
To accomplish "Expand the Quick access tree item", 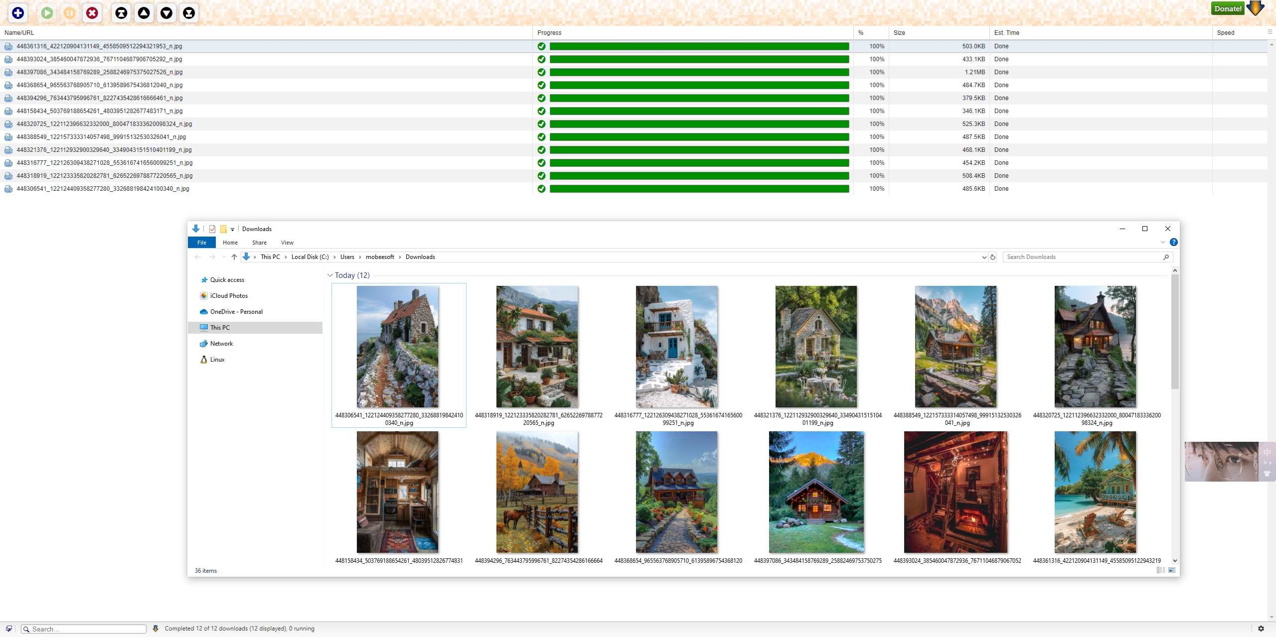I will pos(196,280).
